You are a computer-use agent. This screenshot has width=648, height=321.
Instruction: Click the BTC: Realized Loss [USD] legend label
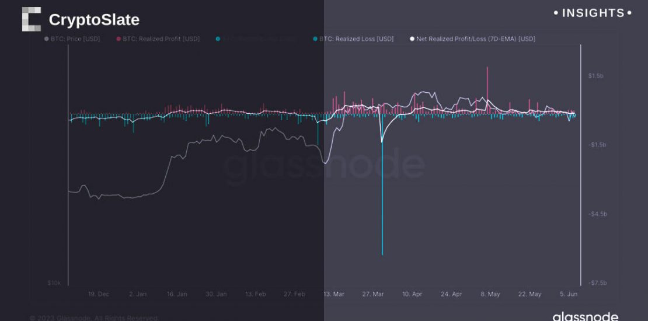[356, 39]
